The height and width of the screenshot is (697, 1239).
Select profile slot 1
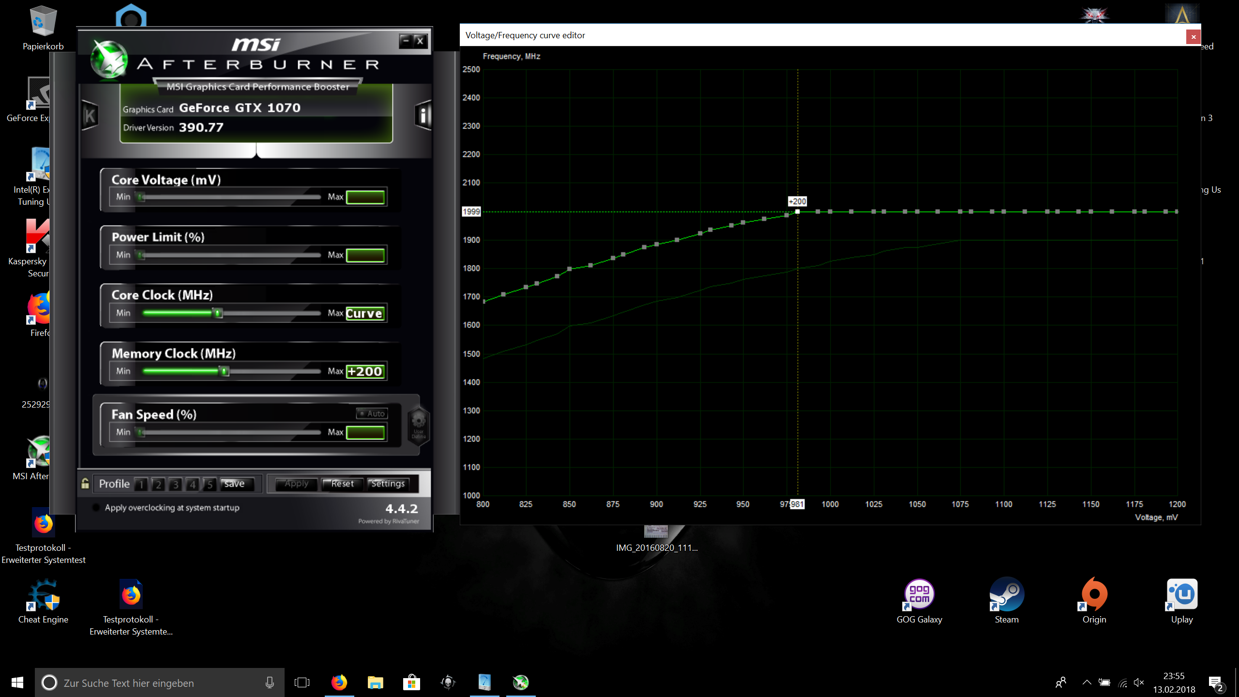coord(141,484)
